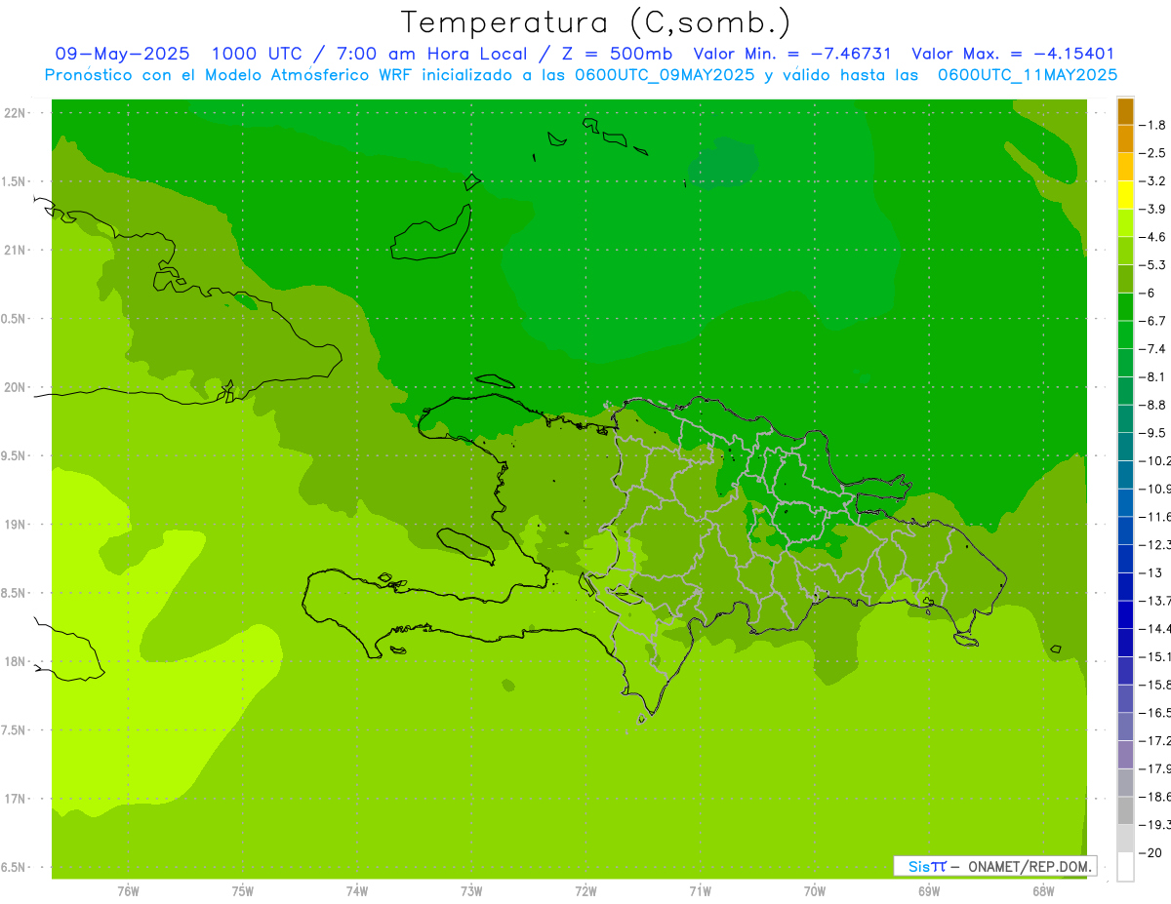The image size is (1171, 904).
Task: Click the amber swatch between -2.5 and -3.2
Action: [x=1125, y=167]
